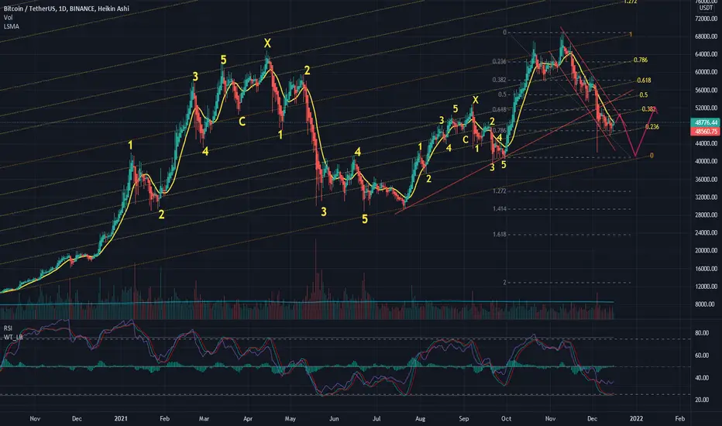Select the X wave label above the April peak
722x426 pixels.
click(267, 43)
